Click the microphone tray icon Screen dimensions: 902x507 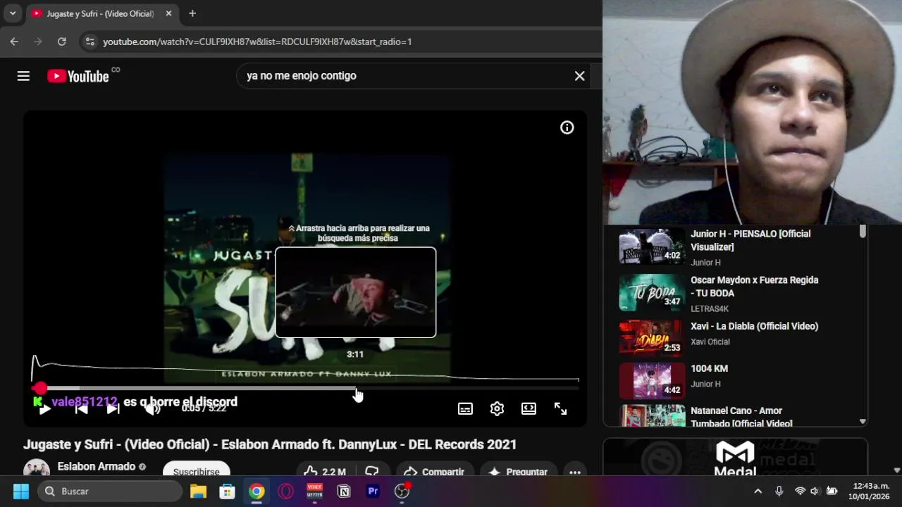[x=779, y=492]
